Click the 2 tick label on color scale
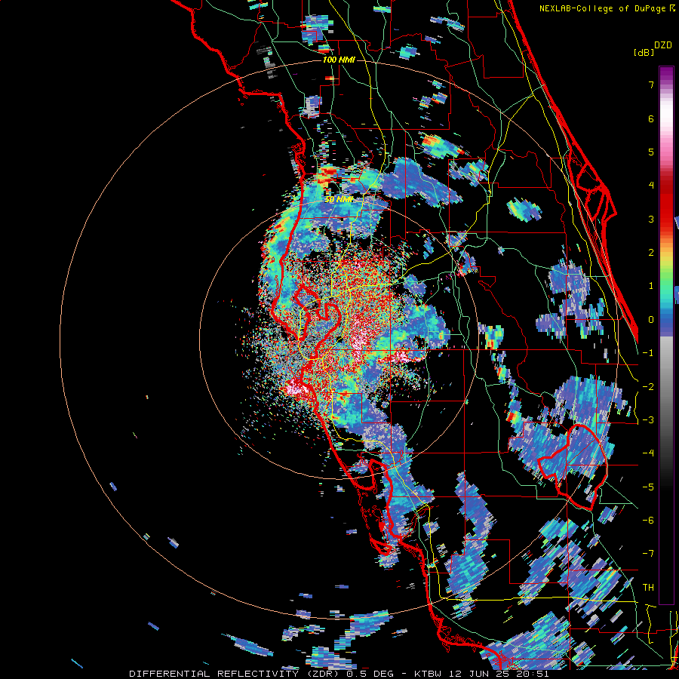 [x=651, y=253]
